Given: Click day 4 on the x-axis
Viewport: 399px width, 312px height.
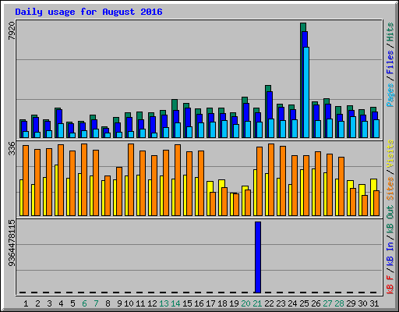Looking at the screenshot, I should (x=61, y=303).
